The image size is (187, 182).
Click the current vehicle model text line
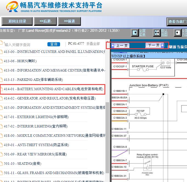point(59,31)
